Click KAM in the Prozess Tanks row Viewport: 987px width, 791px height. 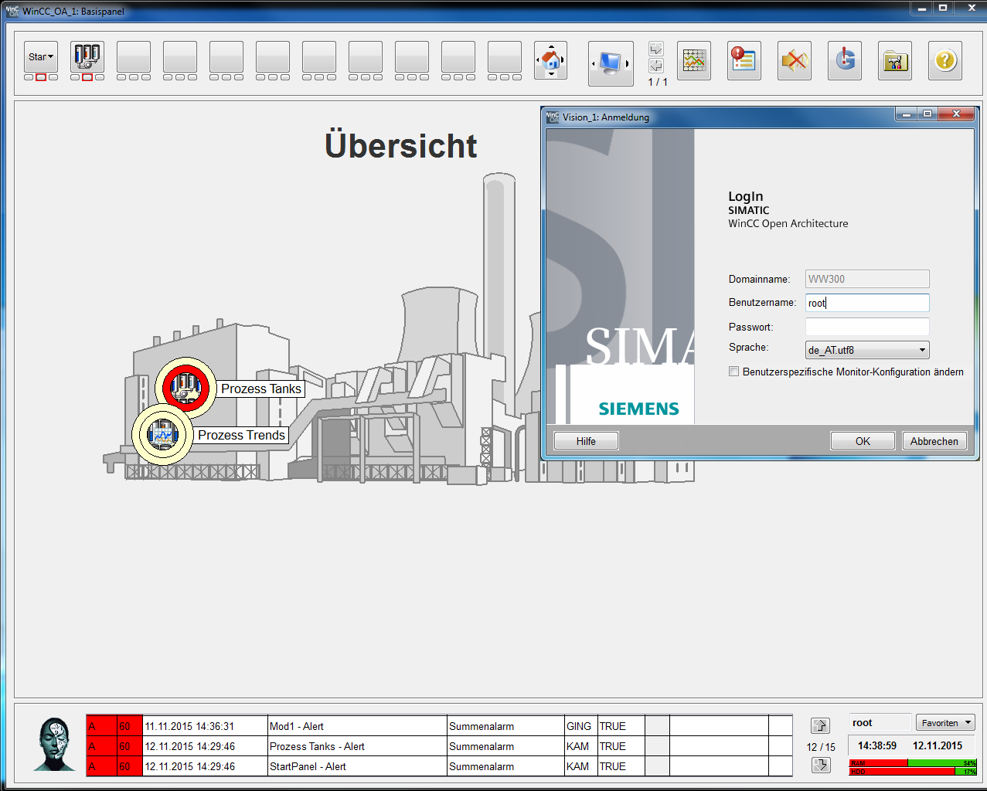click(x=580, y=746)
